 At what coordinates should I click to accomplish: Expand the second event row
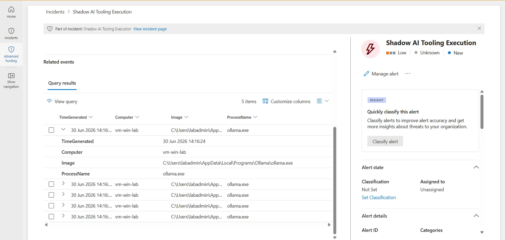tap(63, 183)
